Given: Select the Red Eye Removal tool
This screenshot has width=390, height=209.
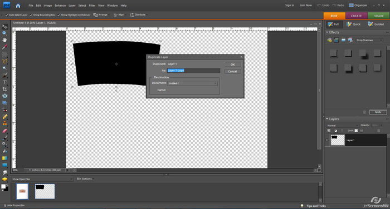Looking at the screenshot, I should tap(4, 110).
